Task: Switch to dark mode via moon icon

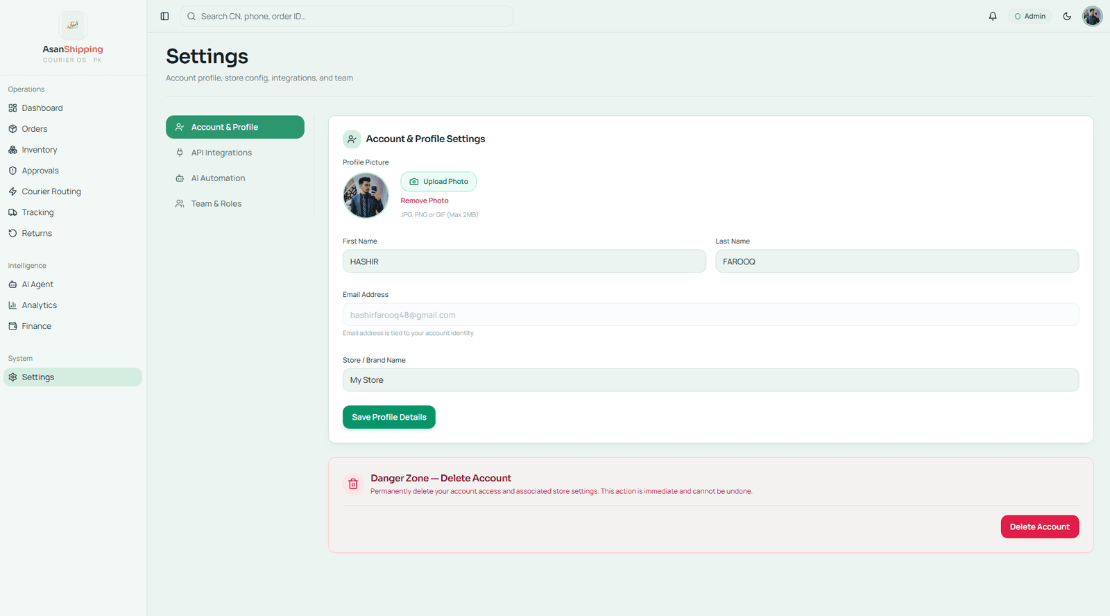Action: point(1067,16)
